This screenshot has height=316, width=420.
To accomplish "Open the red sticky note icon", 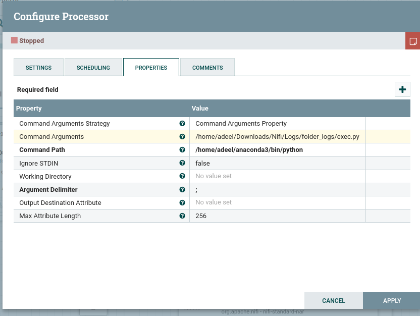I will coord(412,41).
